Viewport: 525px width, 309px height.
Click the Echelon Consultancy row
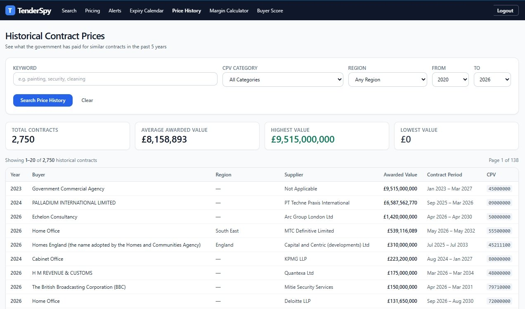(x=262, y=217)
